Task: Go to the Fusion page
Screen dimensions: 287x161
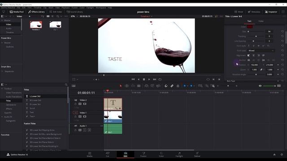Action: pyautogui.click(x=143, y=154)
